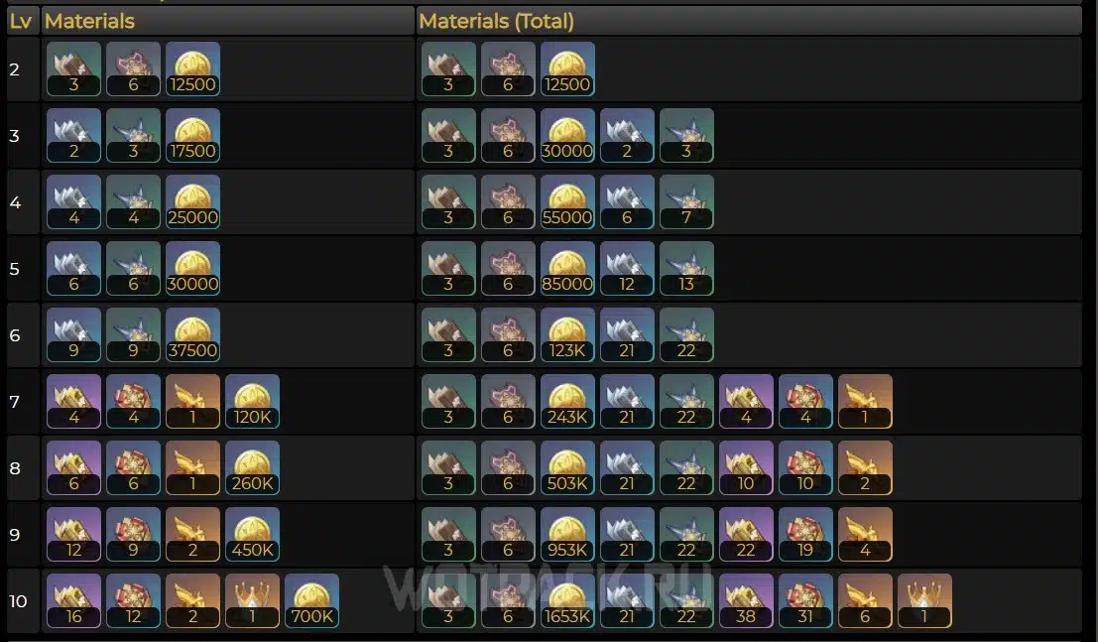This screenshot has height=642, width=1098.
Task: Select the red flower material icon showing 31
Action: click(x=805, y=600)
